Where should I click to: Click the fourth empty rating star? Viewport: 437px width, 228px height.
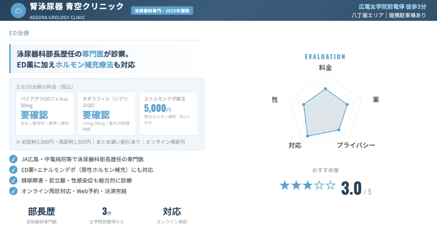point(319,185)
